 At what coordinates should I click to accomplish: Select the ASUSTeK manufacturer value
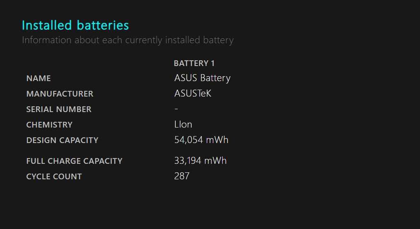click(192, 93)
